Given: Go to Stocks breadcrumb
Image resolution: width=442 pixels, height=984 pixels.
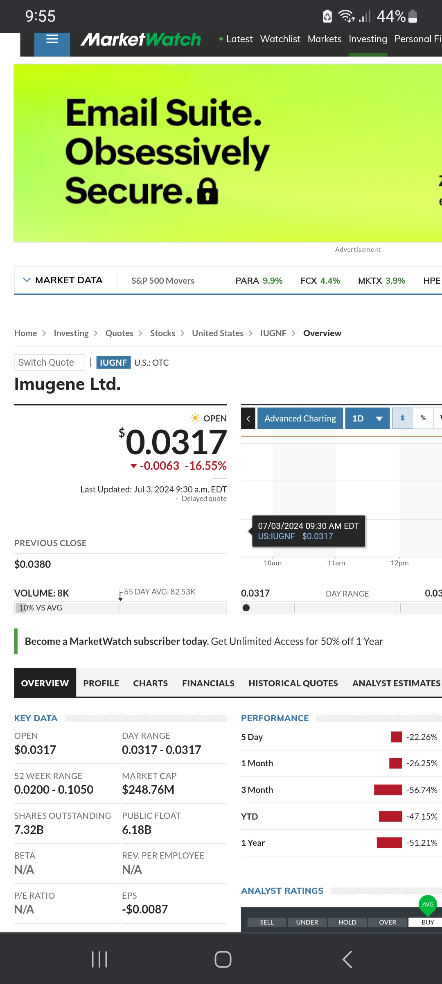Looking at the screenshot, I should [x=162, y=333].
